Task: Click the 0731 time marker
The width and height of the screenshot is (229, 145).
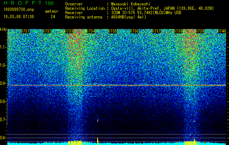Action: [x=25, y=31]
